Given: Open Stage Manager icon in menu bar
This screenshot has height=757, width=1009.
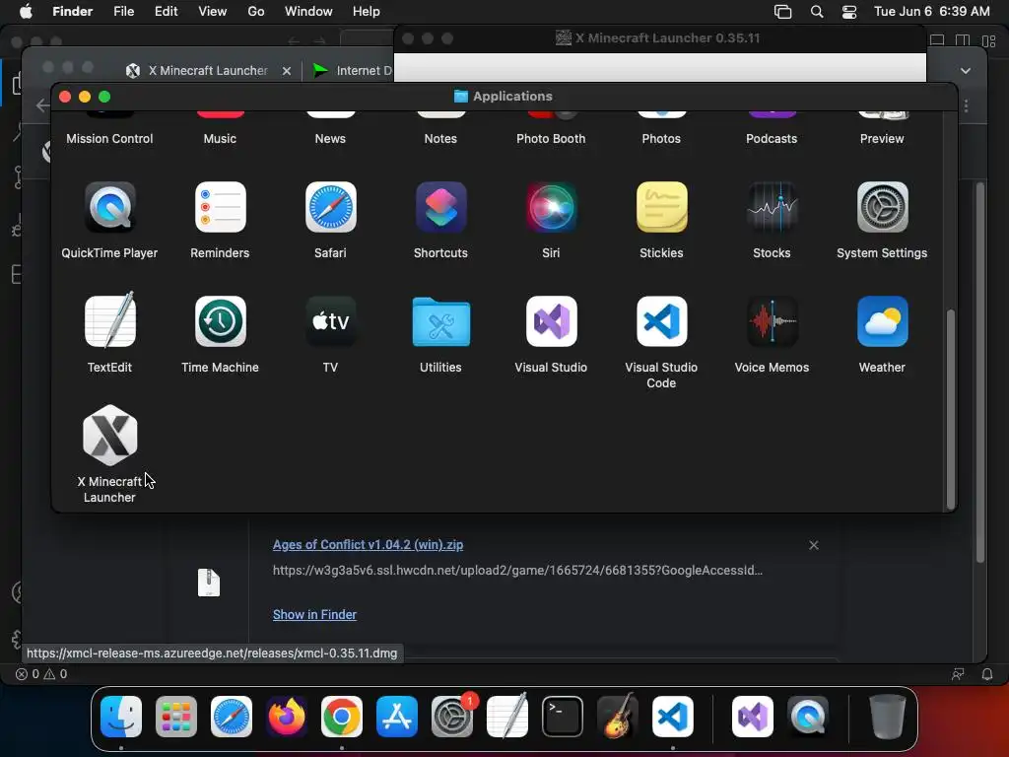Looking at the screenshot, I should [783, 12].
